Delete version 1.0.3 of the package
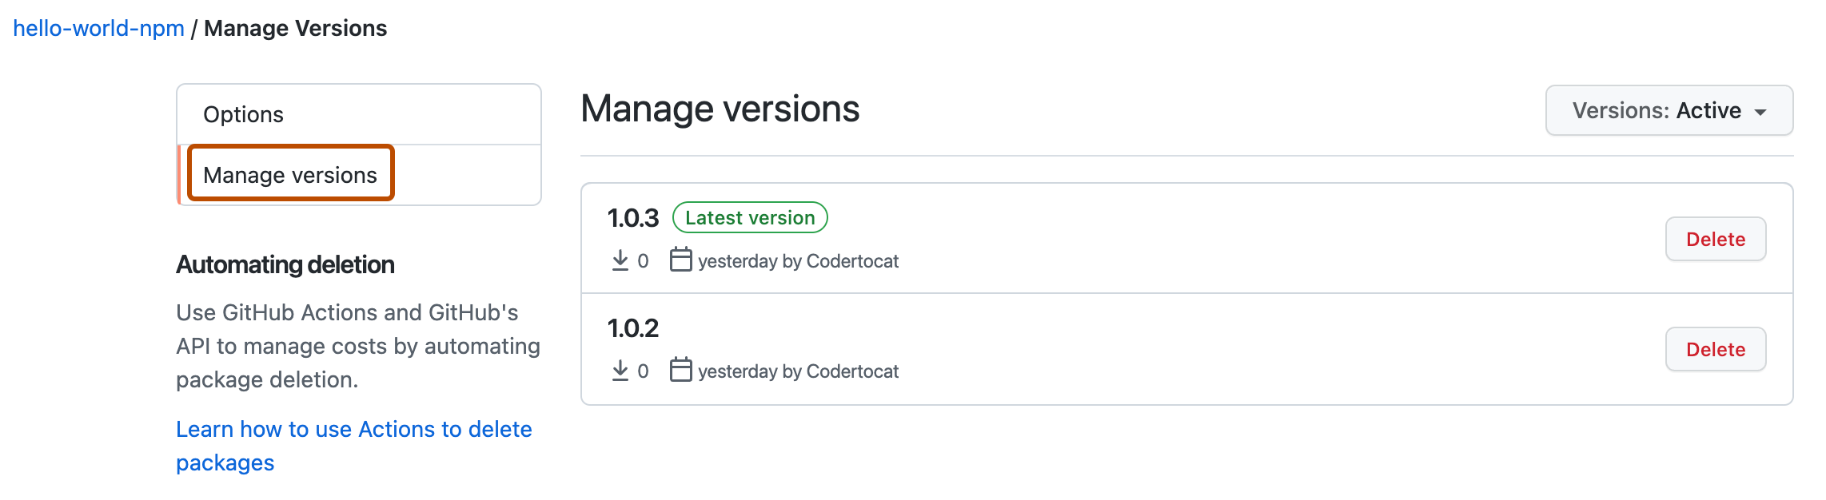 click(x=1716, y=239)
